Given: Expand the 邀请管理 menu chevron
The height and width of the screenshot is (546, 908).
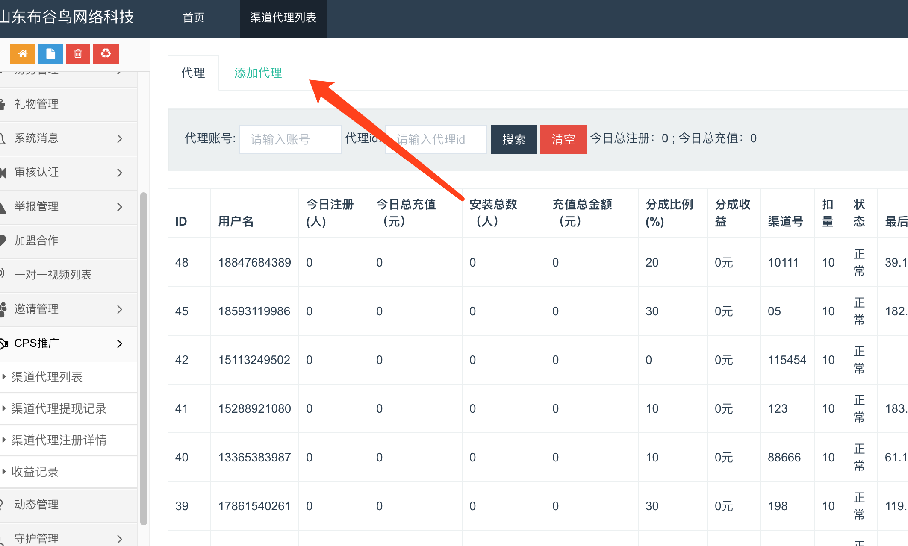Looking at the screenshot, I should (x=120, y=309).
